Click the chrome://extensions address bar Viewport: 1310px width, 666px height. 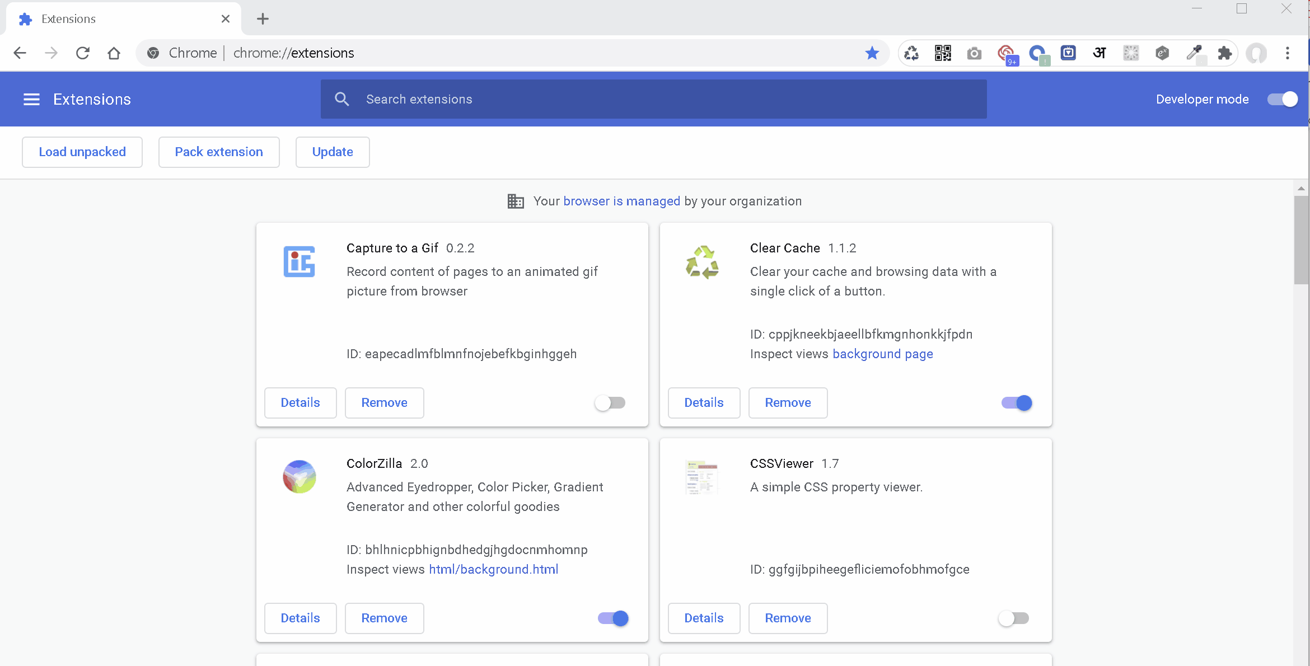point(512,53)
